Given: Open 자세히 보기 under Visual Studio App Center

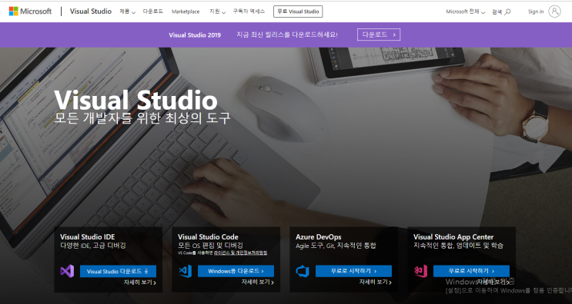Looking at the screenshot, I should pos(493,283).
